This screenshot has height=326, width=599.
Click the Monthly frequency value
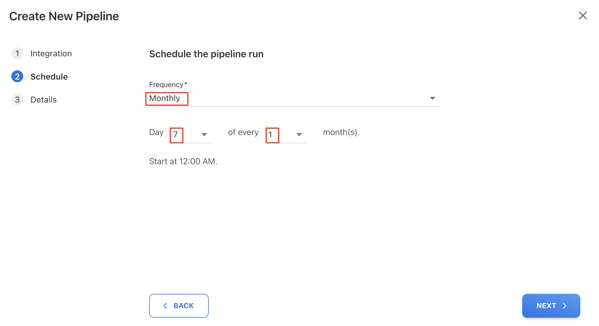(165, 98)
